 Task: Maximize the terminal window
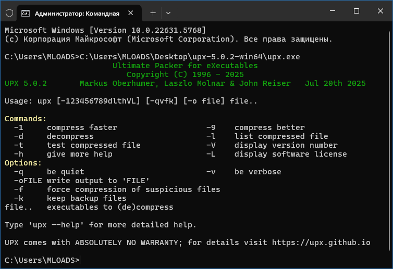coord(357,11)
